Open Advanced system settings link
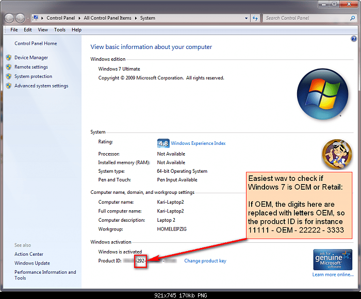The image size is (361, 299). (x=41, y=86)
